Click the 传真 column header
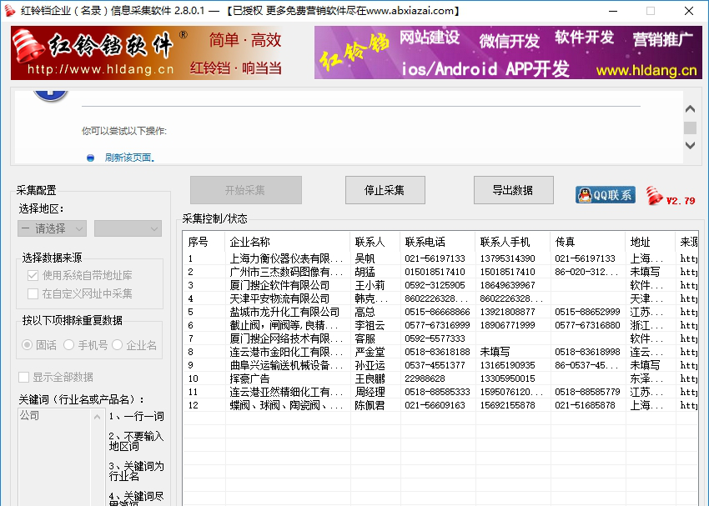The height and width of the screenshot is (526, 709). point(588,242)
